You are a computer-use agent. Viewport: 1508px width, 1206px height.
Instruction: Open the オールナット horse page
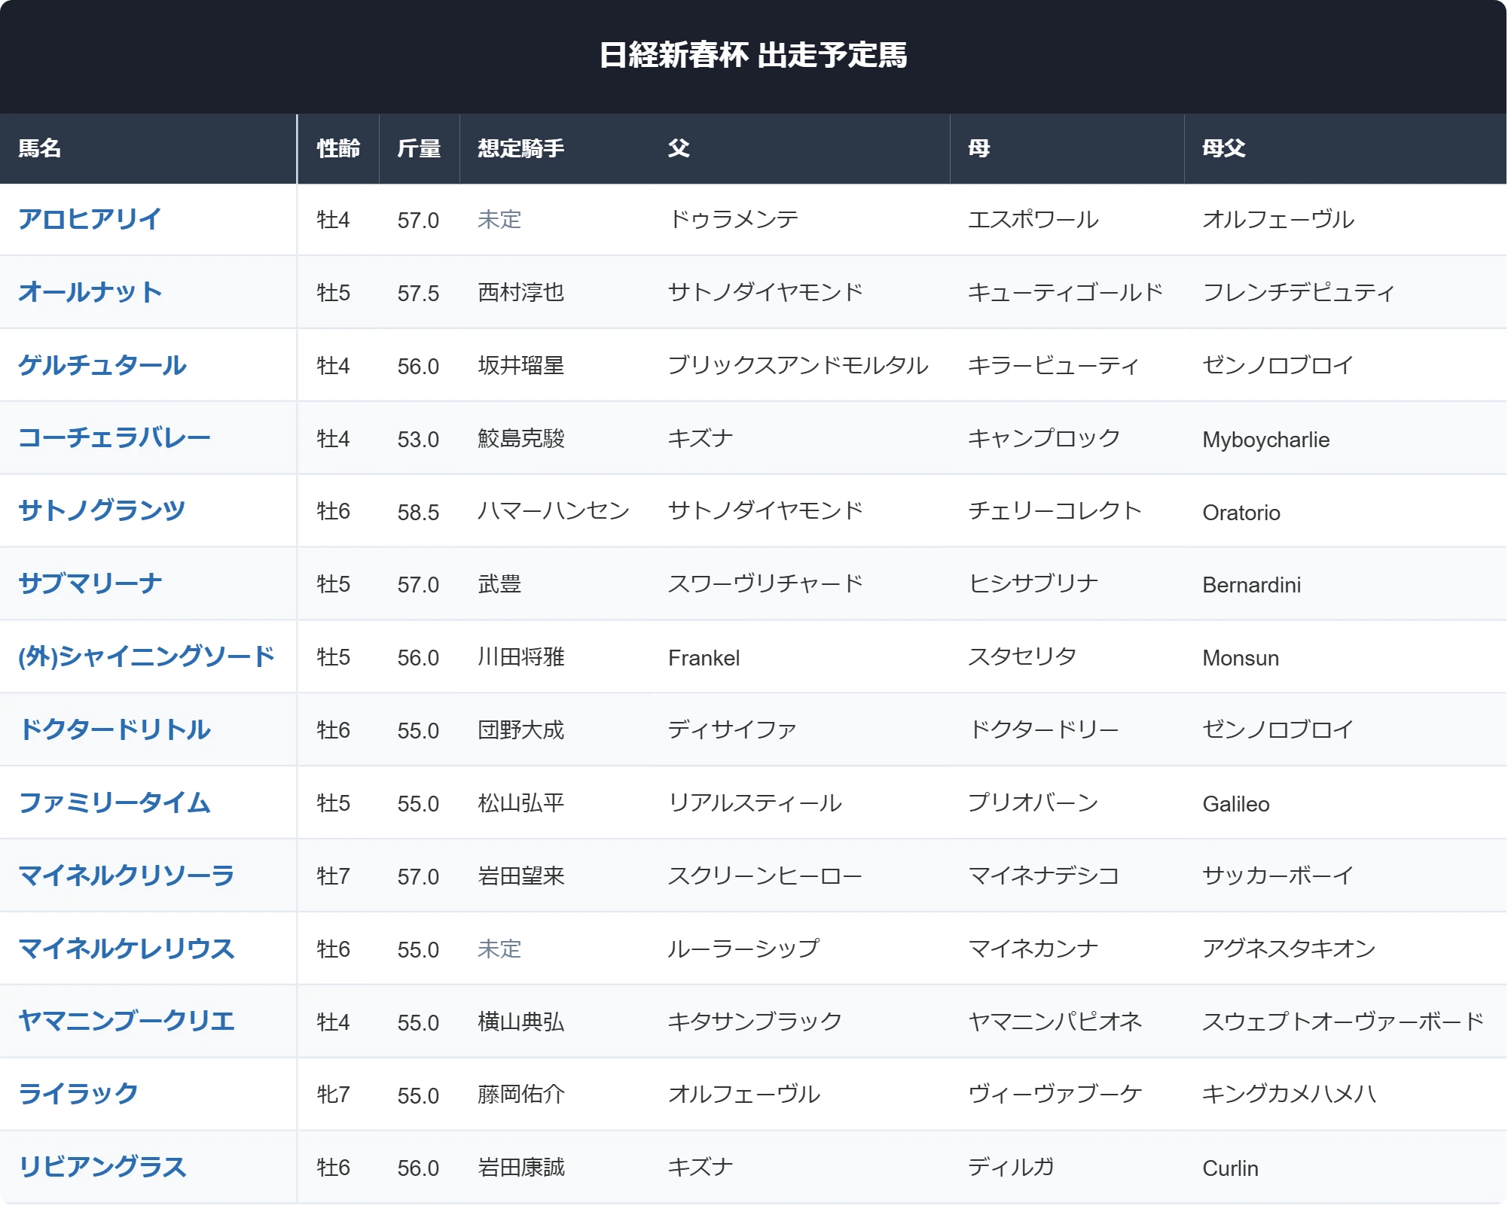click(x=90, y=292)
